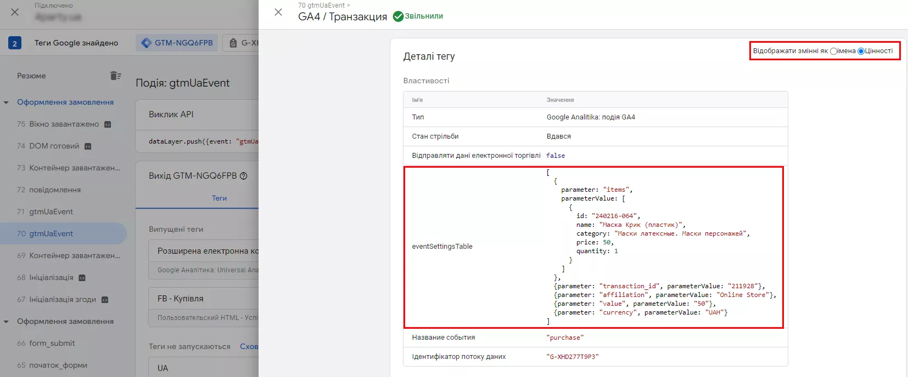Select event 70 gtmUaEvent
Image resolution: width=908 pixels, height=377 pixels.
point(63,233)
